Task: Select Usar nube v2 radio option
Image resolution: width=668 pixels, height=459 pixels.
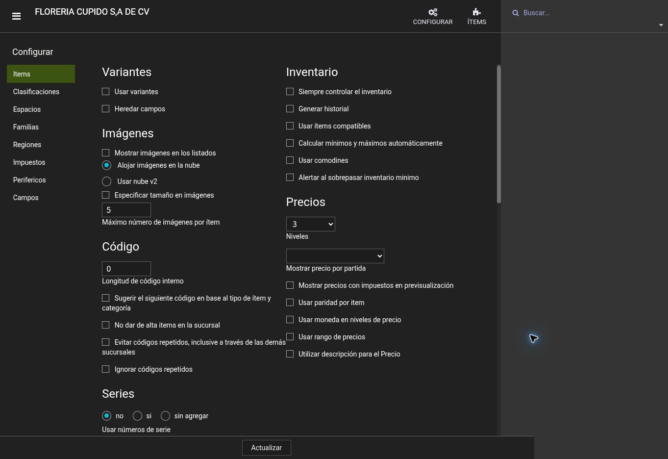Action: click(x=106, y=181)
